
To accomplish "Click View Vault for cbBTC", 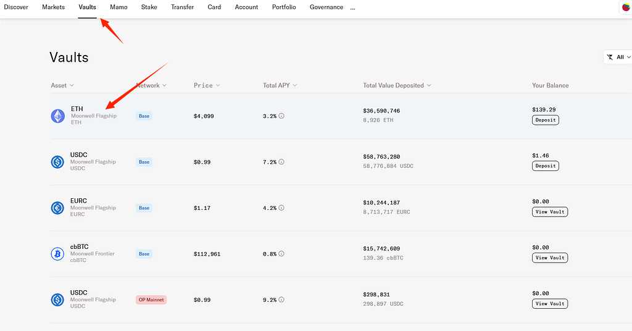I will (549, 258).
